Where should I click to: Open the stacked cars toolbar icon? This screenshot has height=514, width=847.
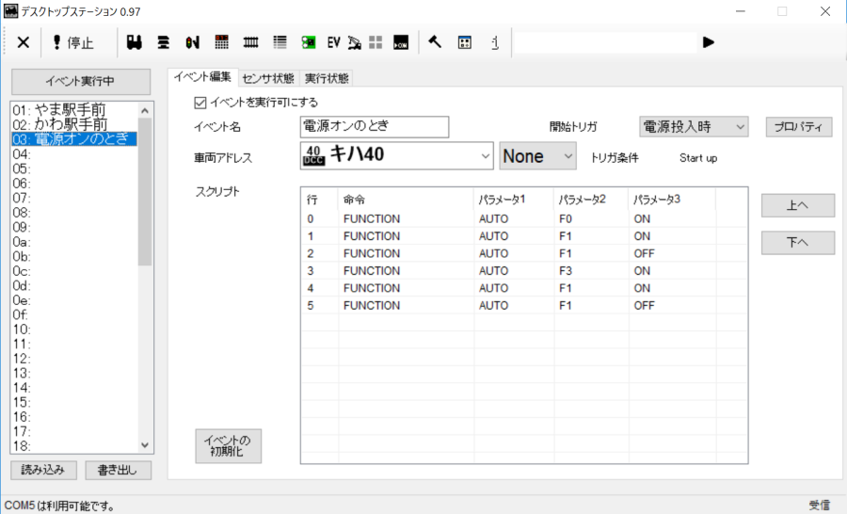163,42
